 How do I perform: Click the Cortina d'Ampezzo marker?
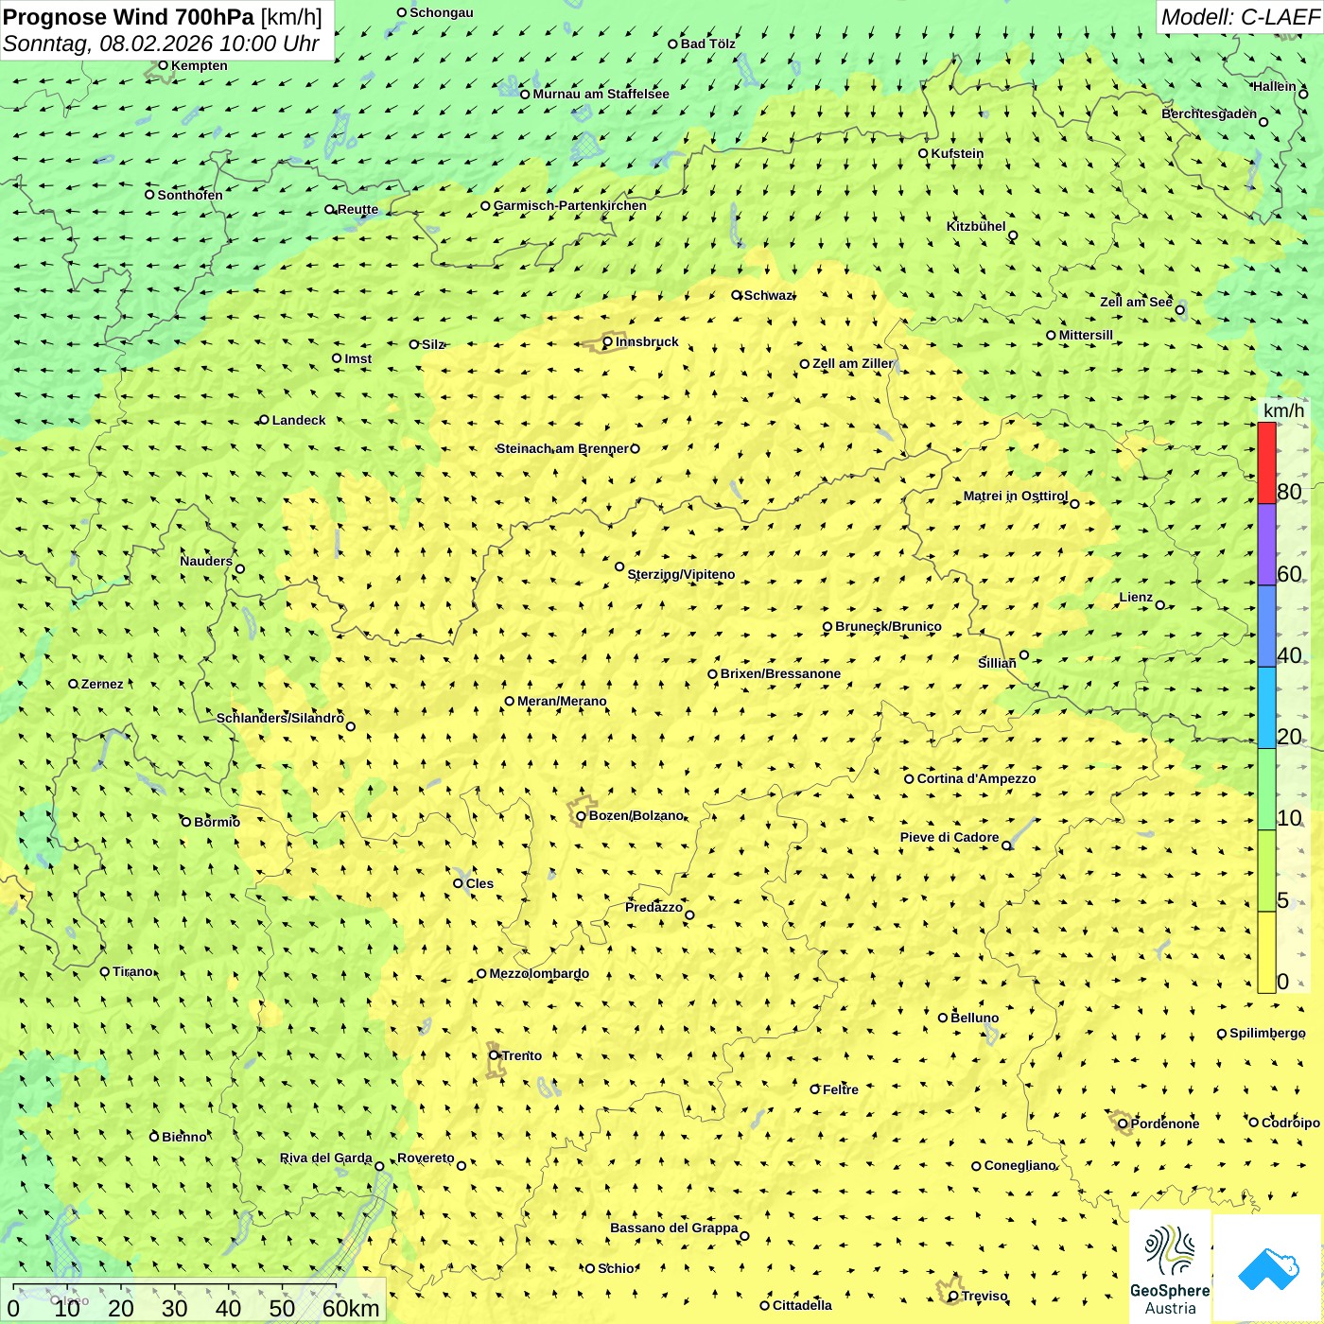[909, 779]
